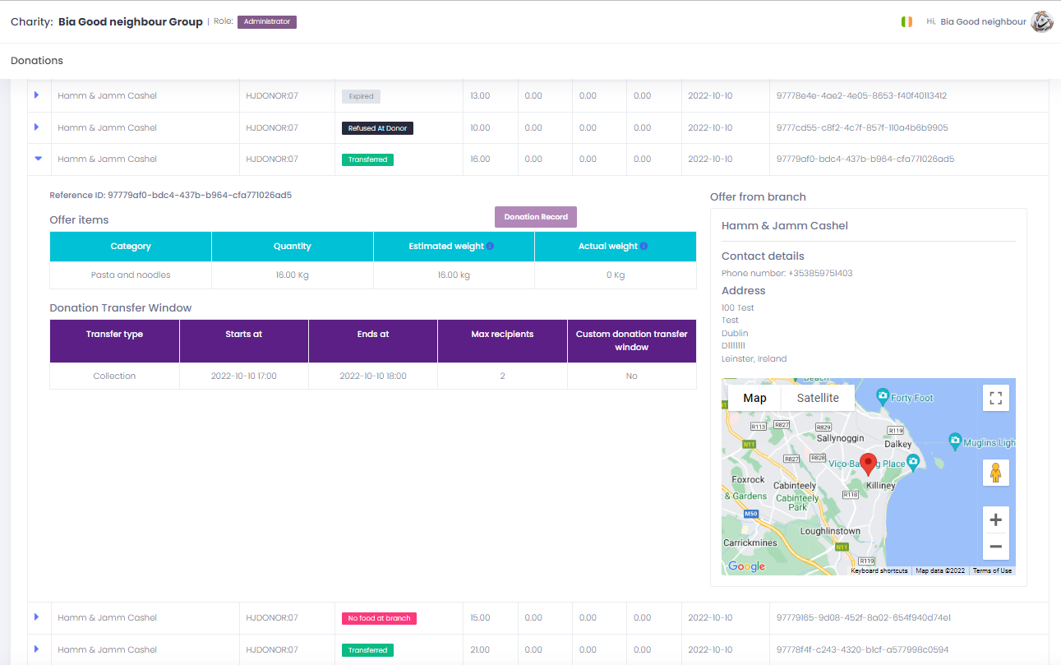Click the user avatar picture
Image resolution: width=1061 pixels, height=665 pixels.
tap(1042, 21)
